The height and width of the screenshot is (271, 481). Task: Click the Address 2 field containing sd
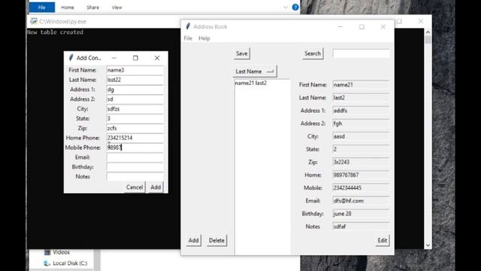(x=135, y=99)
